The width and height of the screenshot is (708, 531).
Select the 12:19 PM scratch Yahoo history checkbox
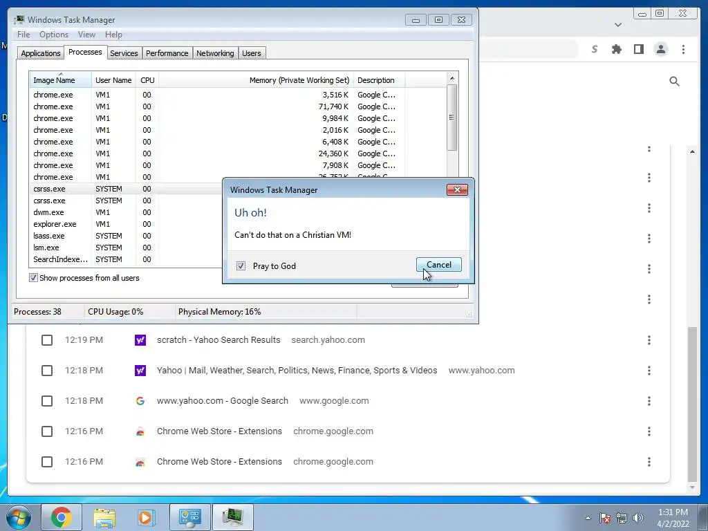[x=47, y=340]
